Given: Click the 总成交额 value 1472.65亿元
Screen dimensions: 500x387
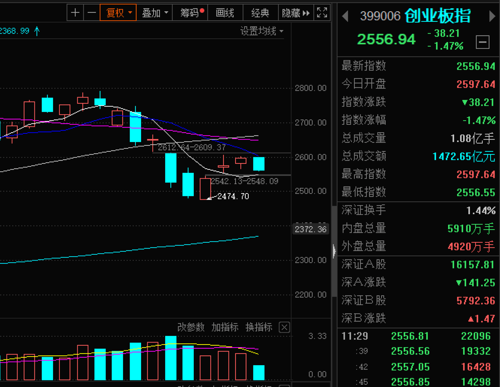Looking at the screenshot, I should point(464,156).
